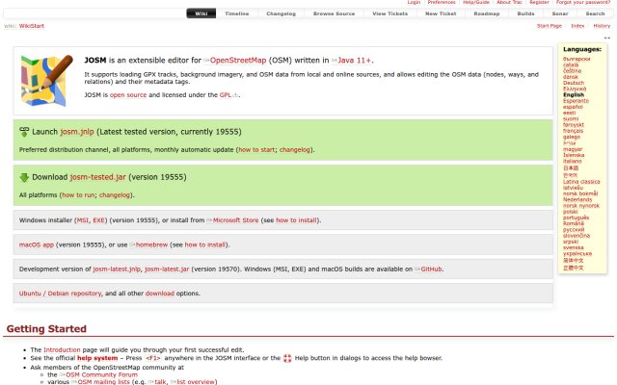Open macOS how to install link
617x385 pixels.
point(205,244)
